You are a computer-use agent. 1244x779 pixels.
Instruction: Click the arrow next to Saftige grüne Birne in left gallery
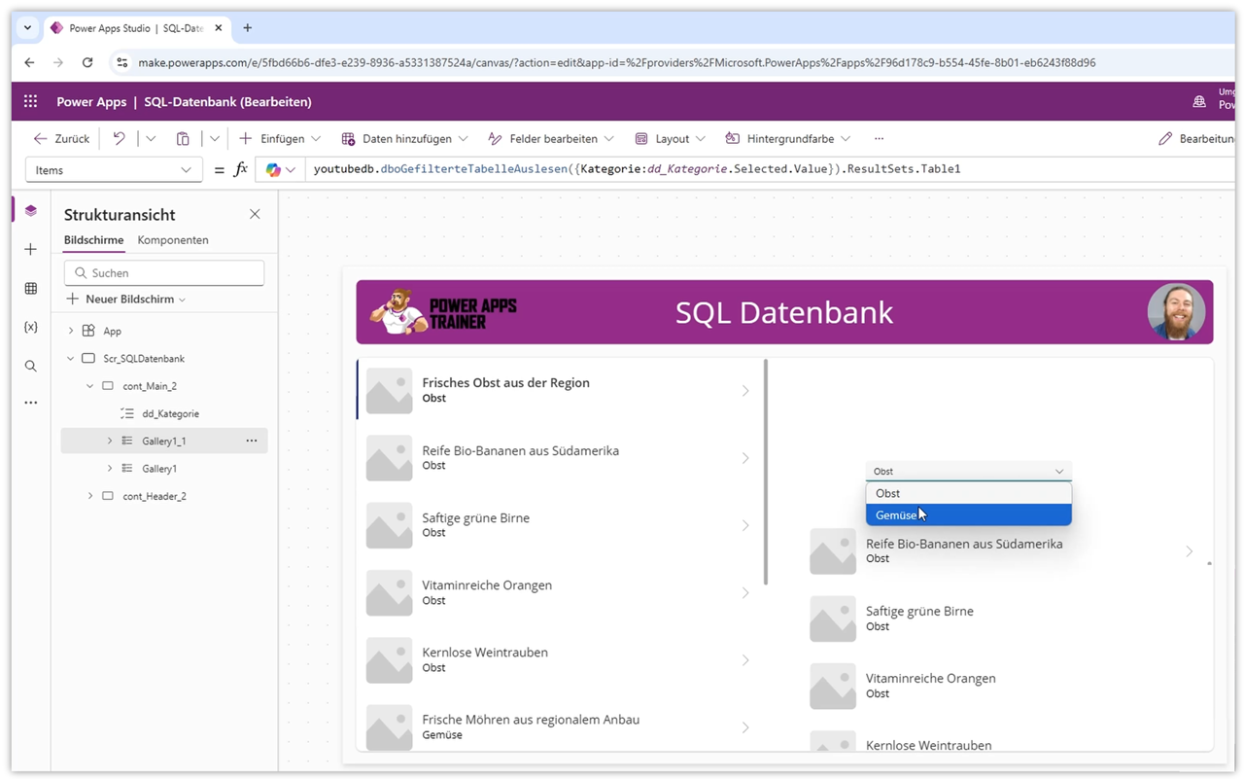coord(745,525)
